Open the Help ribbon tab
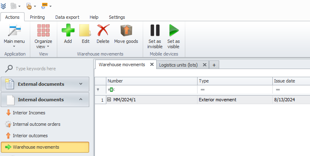310x156 pixels. 94,17
